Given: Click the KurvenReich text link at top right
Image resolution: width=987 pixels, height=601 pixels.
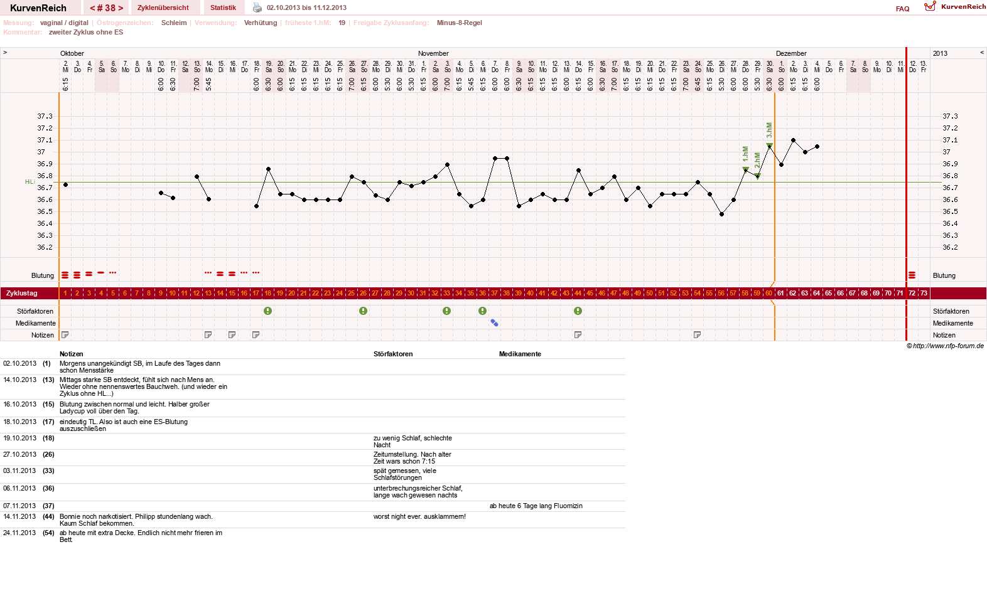Looking at the screenshot, I should tap(964, 6).
